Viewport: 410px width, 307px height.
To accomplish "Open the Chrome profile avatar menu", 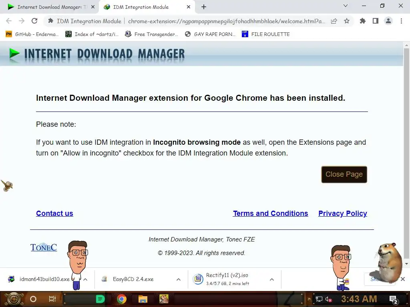I will click(388, 21).
